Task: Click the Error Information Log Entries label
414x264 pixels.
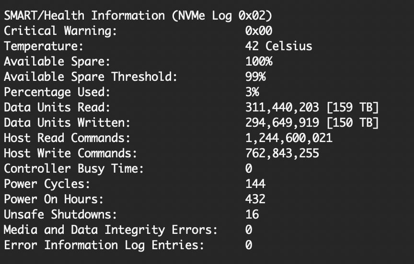Action: click(x=104, y=245)
